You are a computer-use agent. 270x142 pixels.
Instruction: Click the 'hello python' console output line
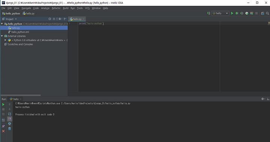point(22,107)
